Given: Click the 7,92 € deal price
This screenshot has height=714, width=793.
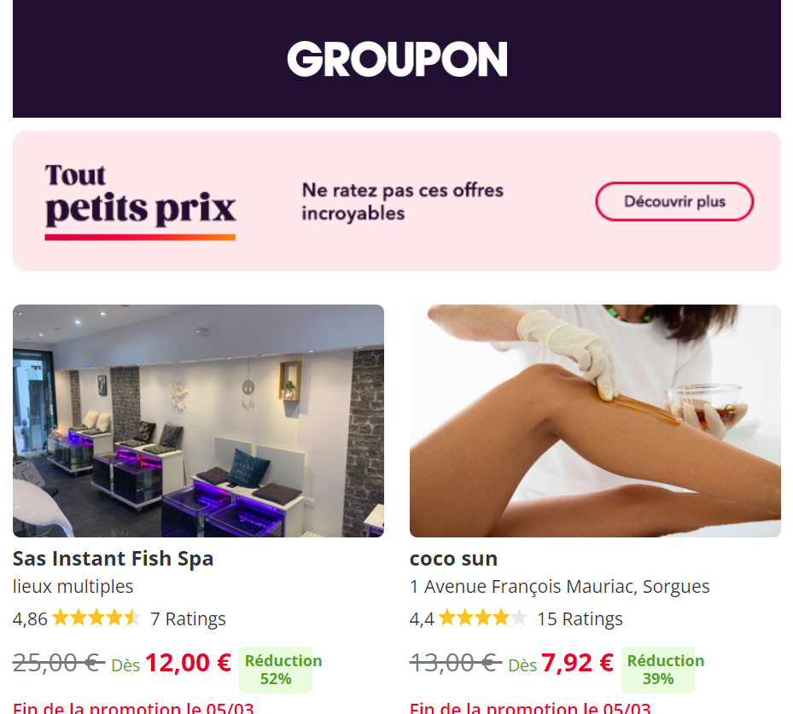Looking at the screenshot, I should (578, 663).
